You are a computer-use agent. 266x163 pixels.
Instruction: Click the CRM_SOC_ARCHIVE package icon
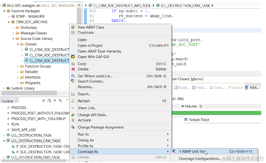click(13, 22)
